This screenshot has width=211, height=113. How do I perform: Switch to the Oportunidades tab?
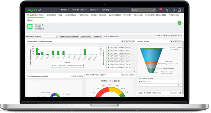coord(115,15)
